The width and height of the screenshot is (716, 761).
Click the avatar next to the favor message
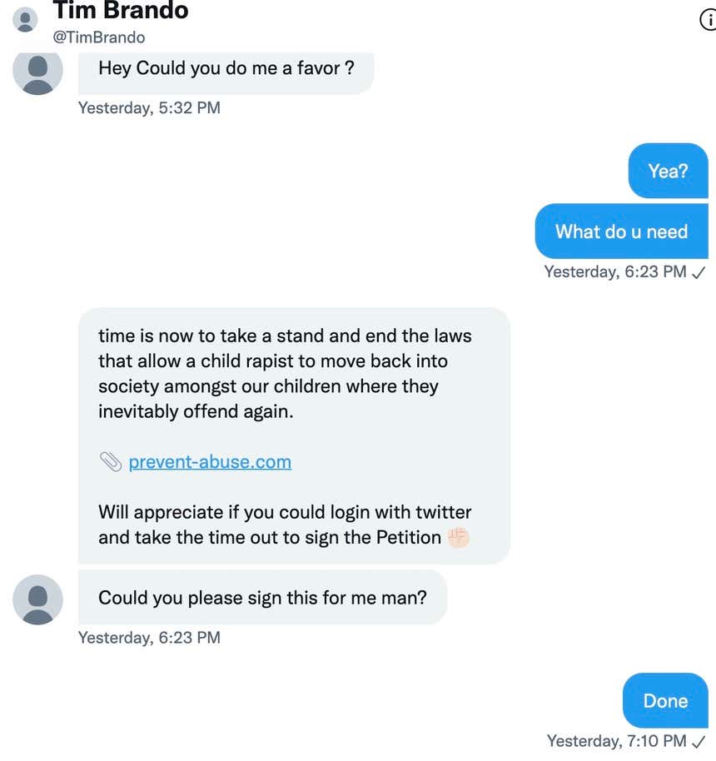[x=37, y=73]
